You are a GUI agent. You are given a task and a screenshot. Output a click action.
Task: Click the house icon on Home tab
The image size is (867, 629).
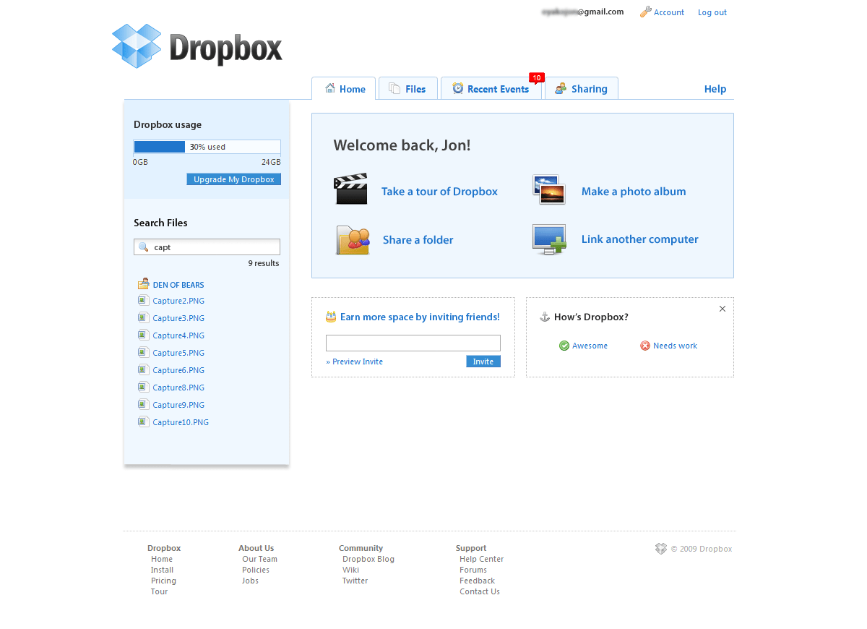tap(330, 88)
